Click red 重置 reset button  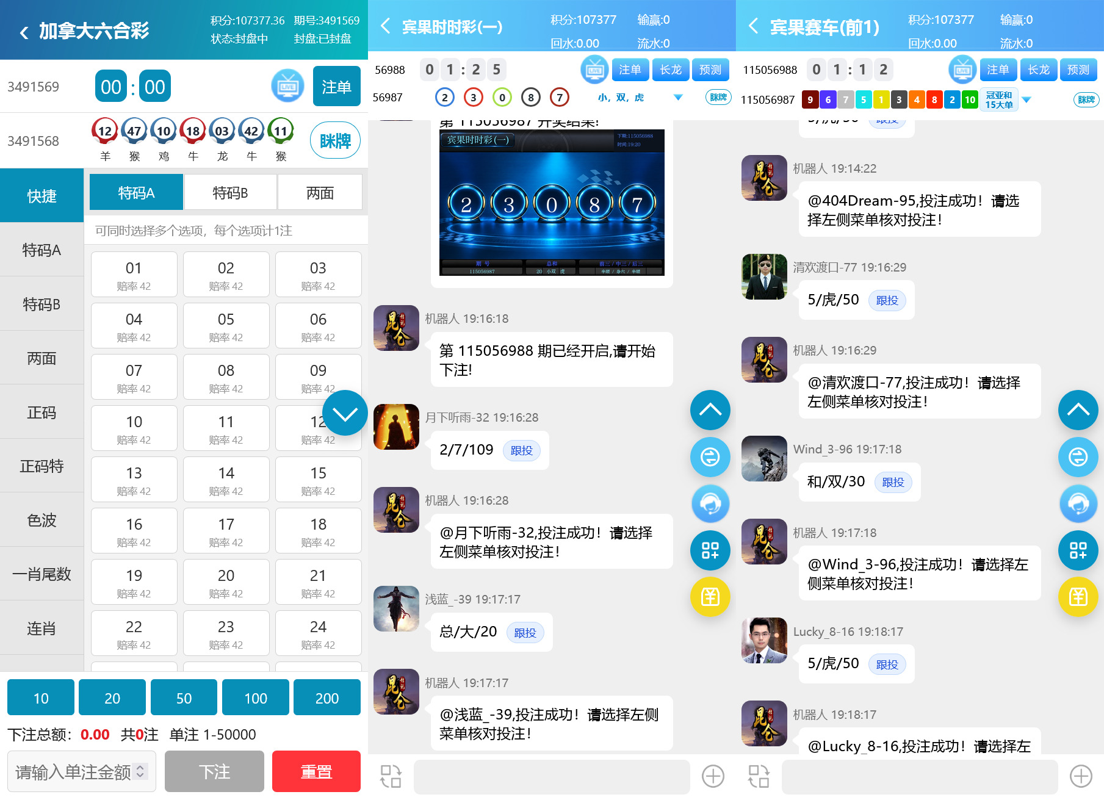point(316,771)
